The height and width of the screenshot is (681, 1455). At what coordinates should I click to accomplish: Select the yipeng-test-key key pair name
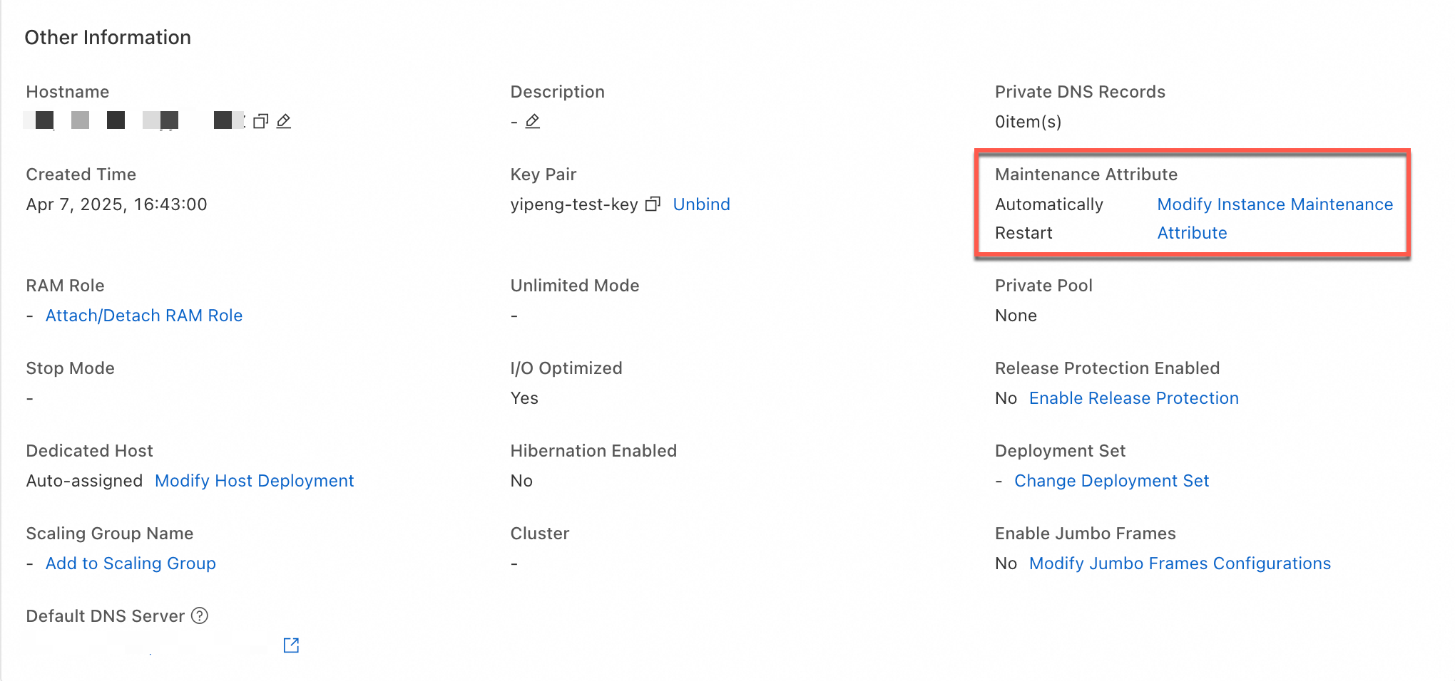[x=574, y=204]
